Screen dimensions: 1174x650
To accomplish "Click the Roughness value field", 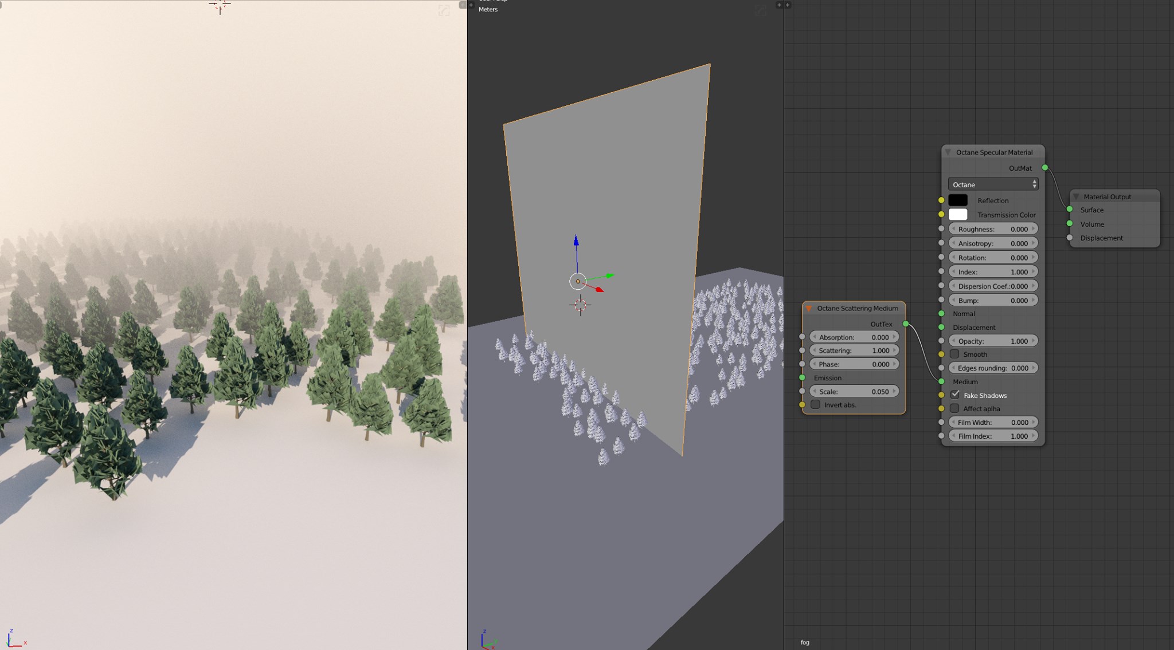I will coord(993,229).
